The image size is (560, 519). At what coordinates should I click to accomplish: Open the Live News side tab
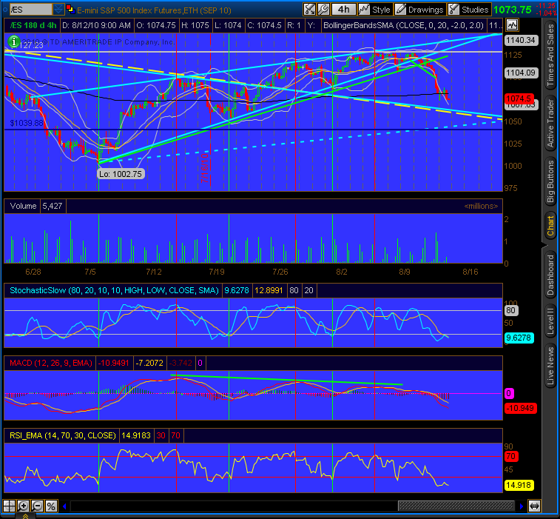550,366
